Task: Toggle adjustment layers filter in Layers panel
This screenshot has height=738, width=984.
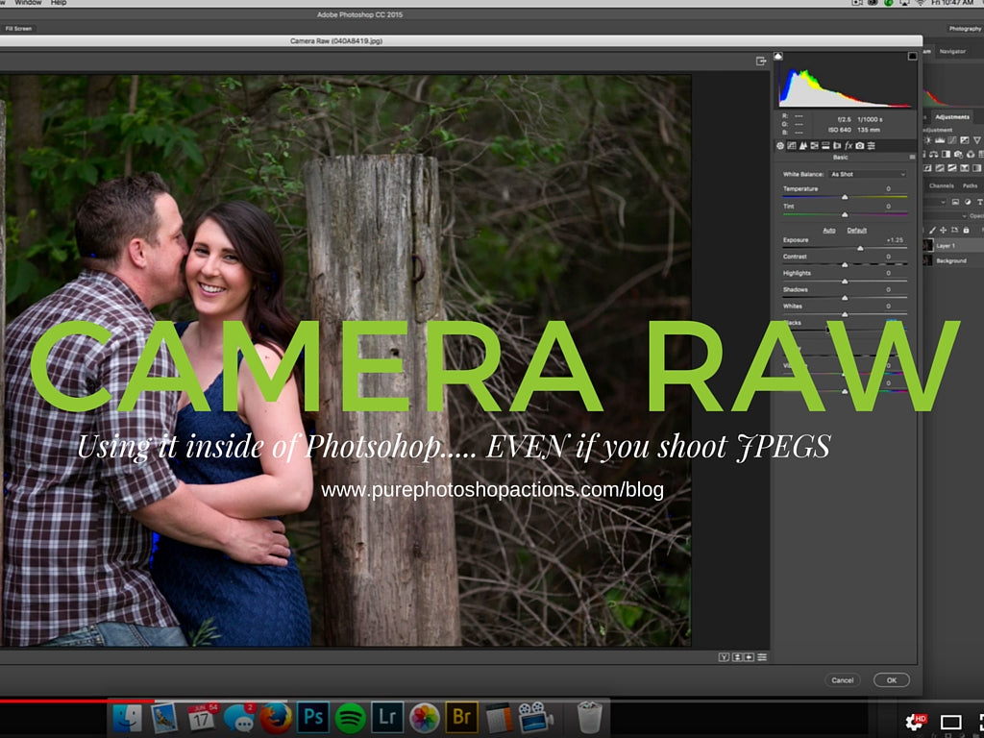Action: [x=968, y=202]
